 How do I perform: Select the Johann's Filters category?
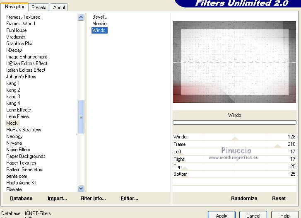(21, 77)
